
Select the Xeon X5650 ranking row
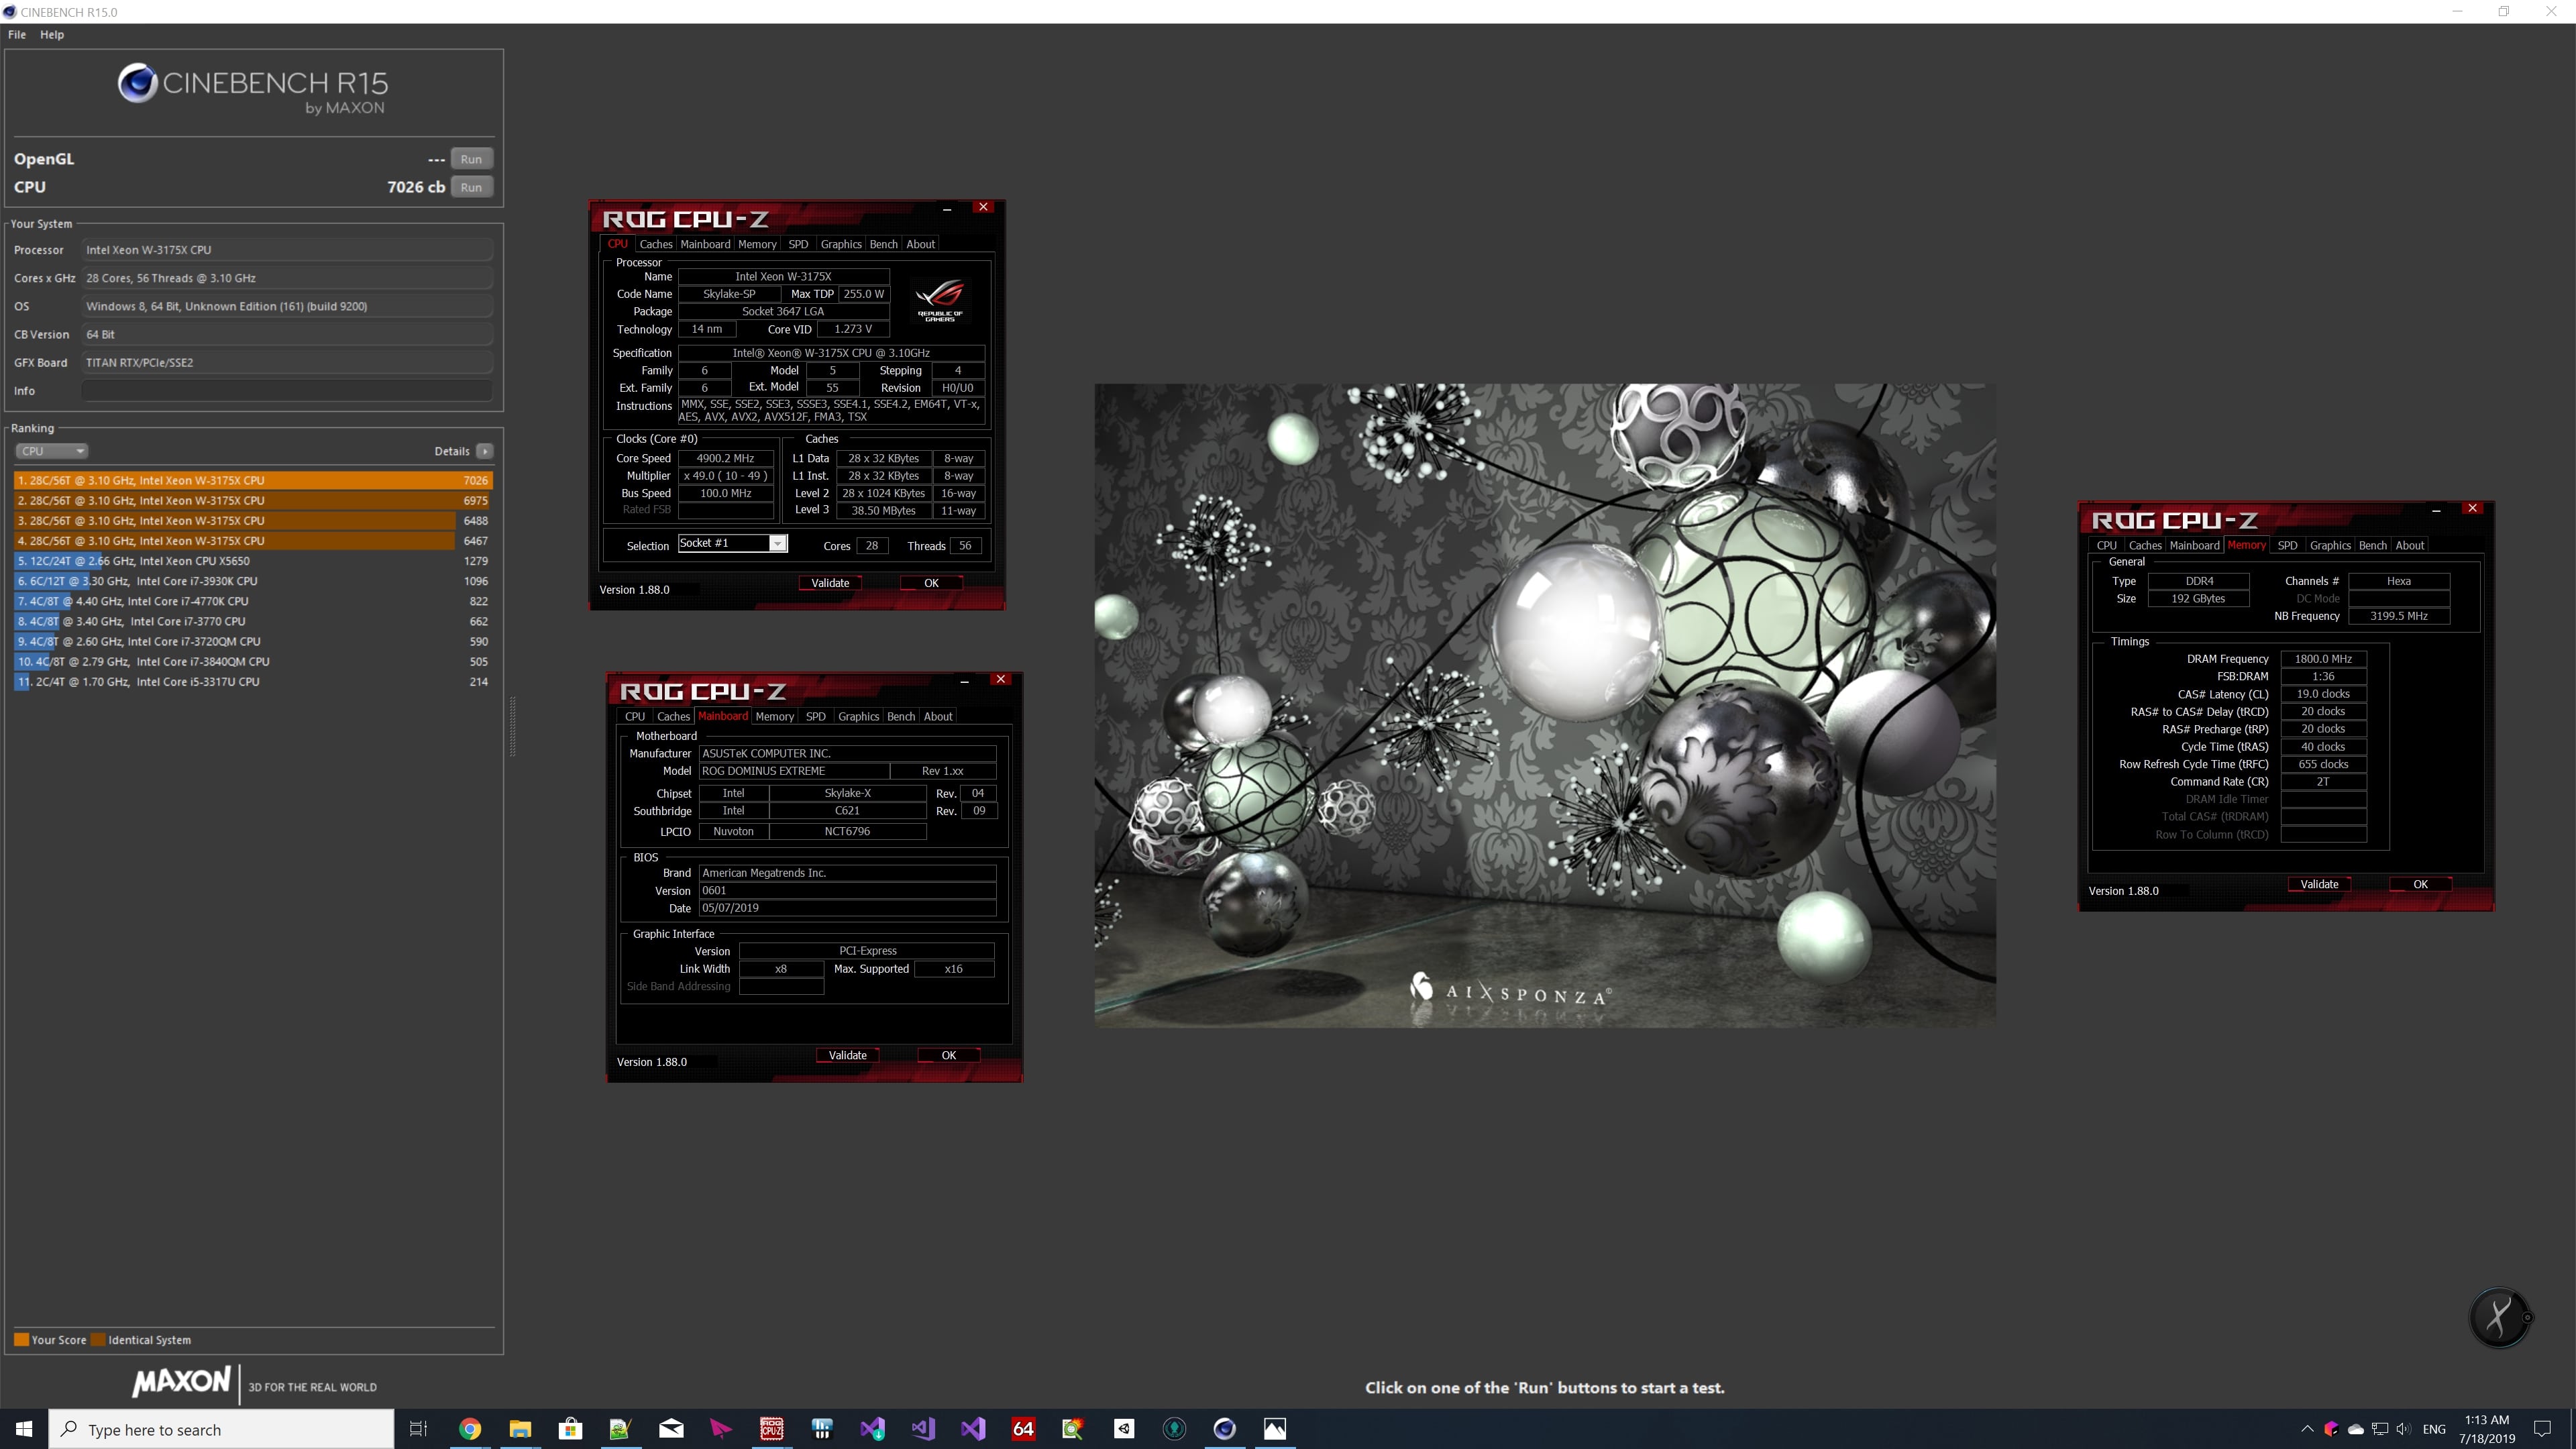[253, 561]
